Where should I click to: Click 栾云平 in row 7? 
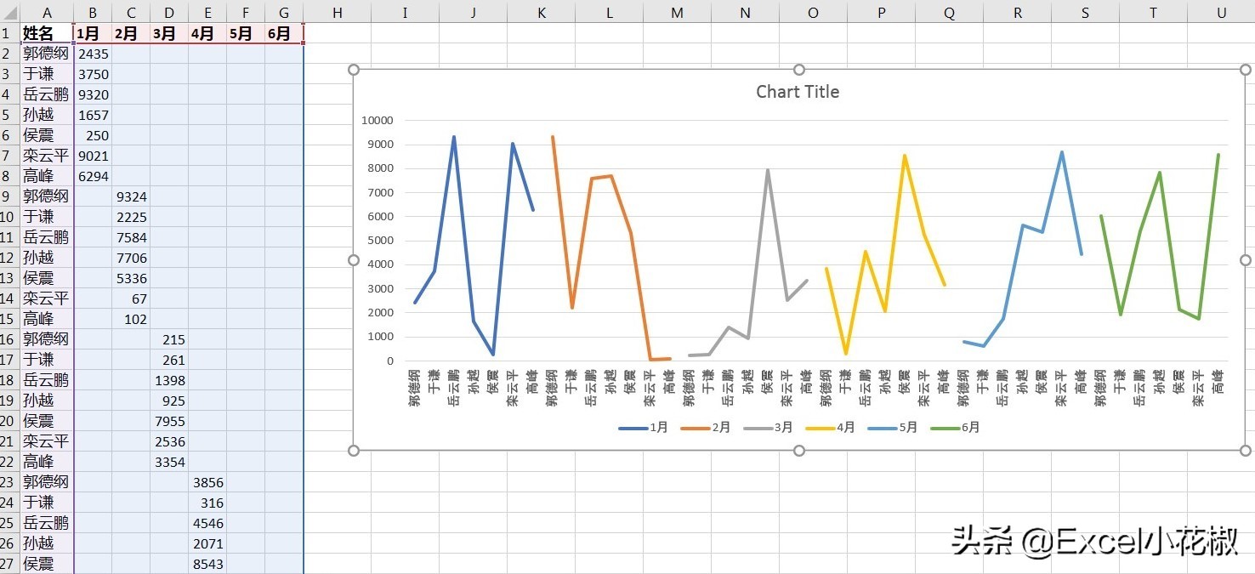[47, 156]
